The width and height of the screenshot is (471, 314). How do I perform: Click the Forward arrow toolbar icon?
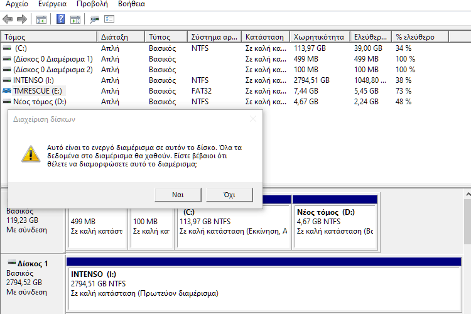tap(21, 19)
